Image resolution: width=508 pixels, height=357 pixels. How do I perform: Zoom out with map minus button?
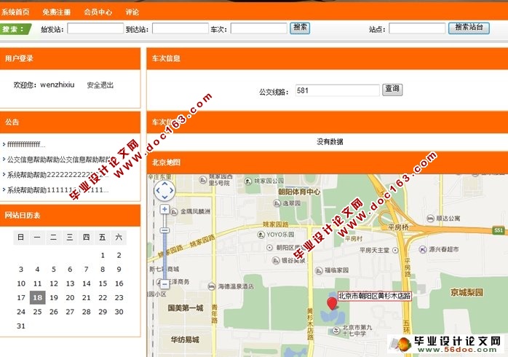(x=164, y=284)
